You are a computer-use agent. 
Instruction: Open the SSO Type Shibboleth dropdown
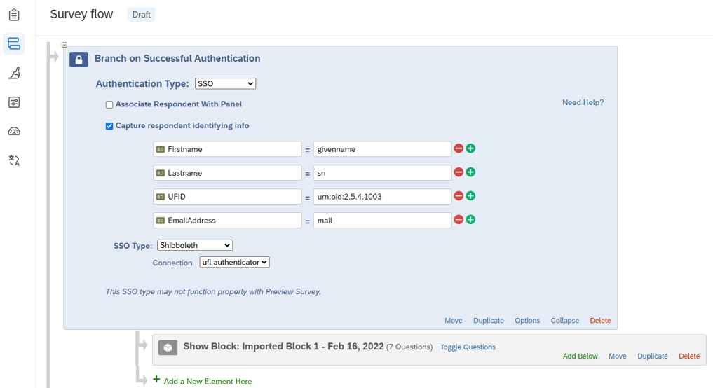195,245
